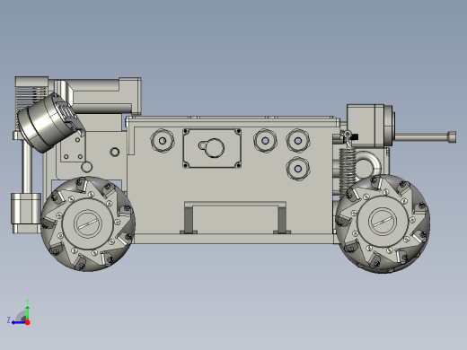Click the blue Z axis arrow of the triad
The width and height of the screenshot is (467, 350).
18,322
